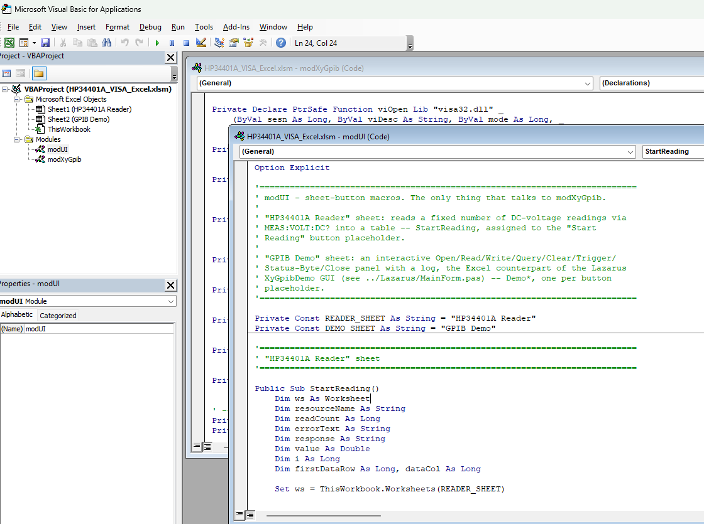Open the Add-Ins menu

pos(236,27)
